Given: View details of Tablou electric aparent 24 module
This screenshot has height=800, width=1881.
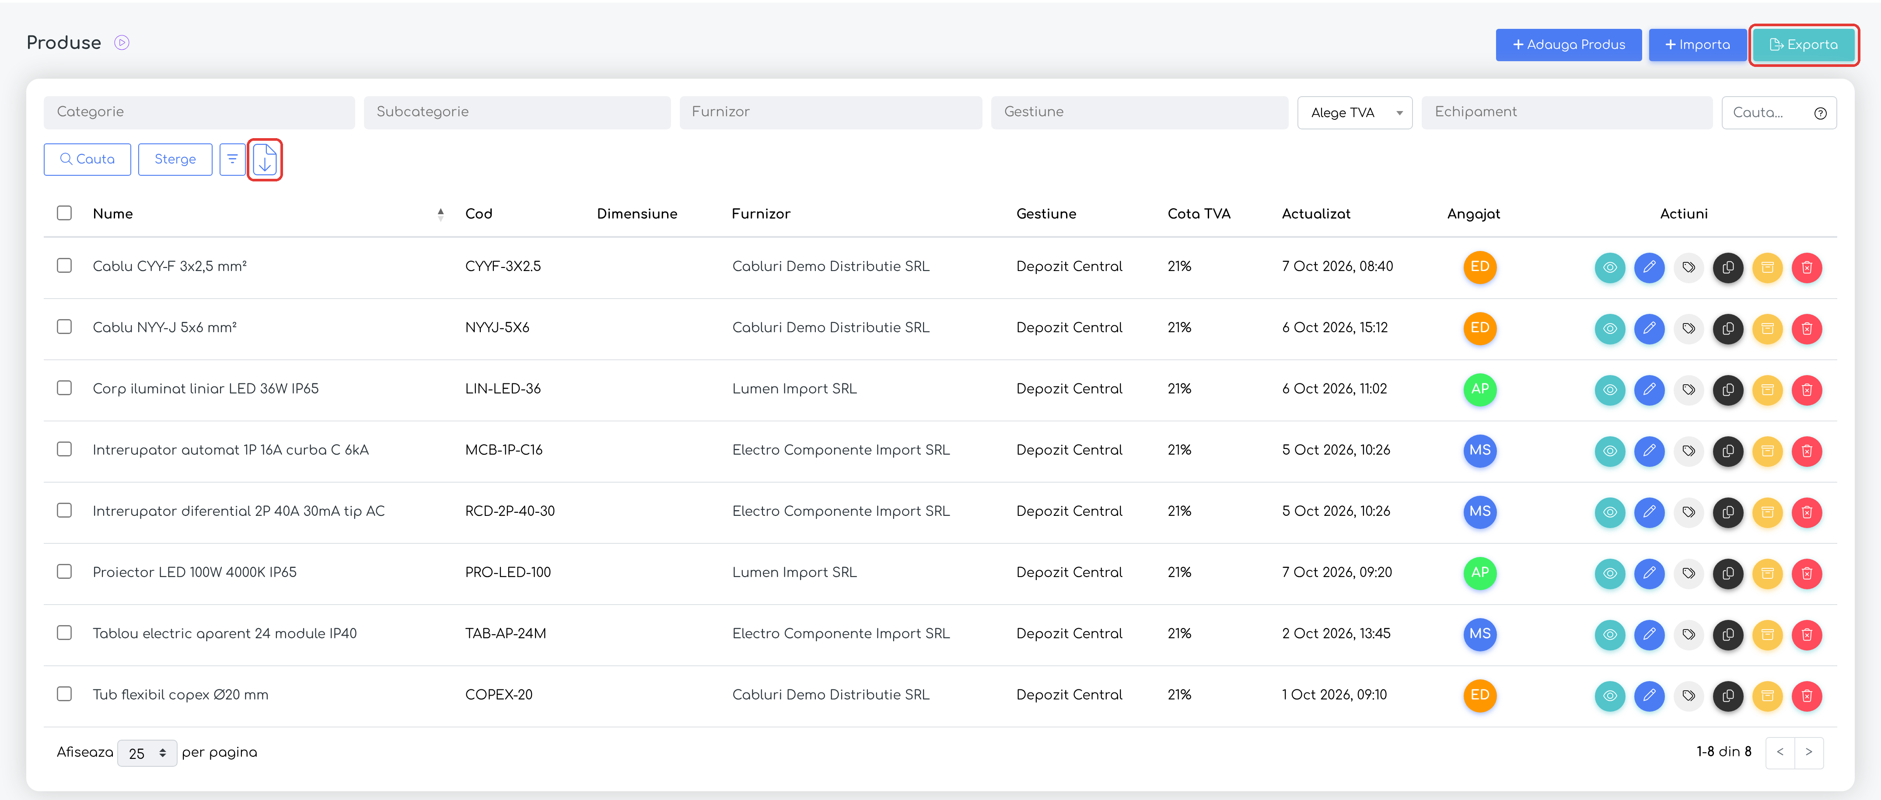Looking at the screenshot, I should pos(1609,635).
